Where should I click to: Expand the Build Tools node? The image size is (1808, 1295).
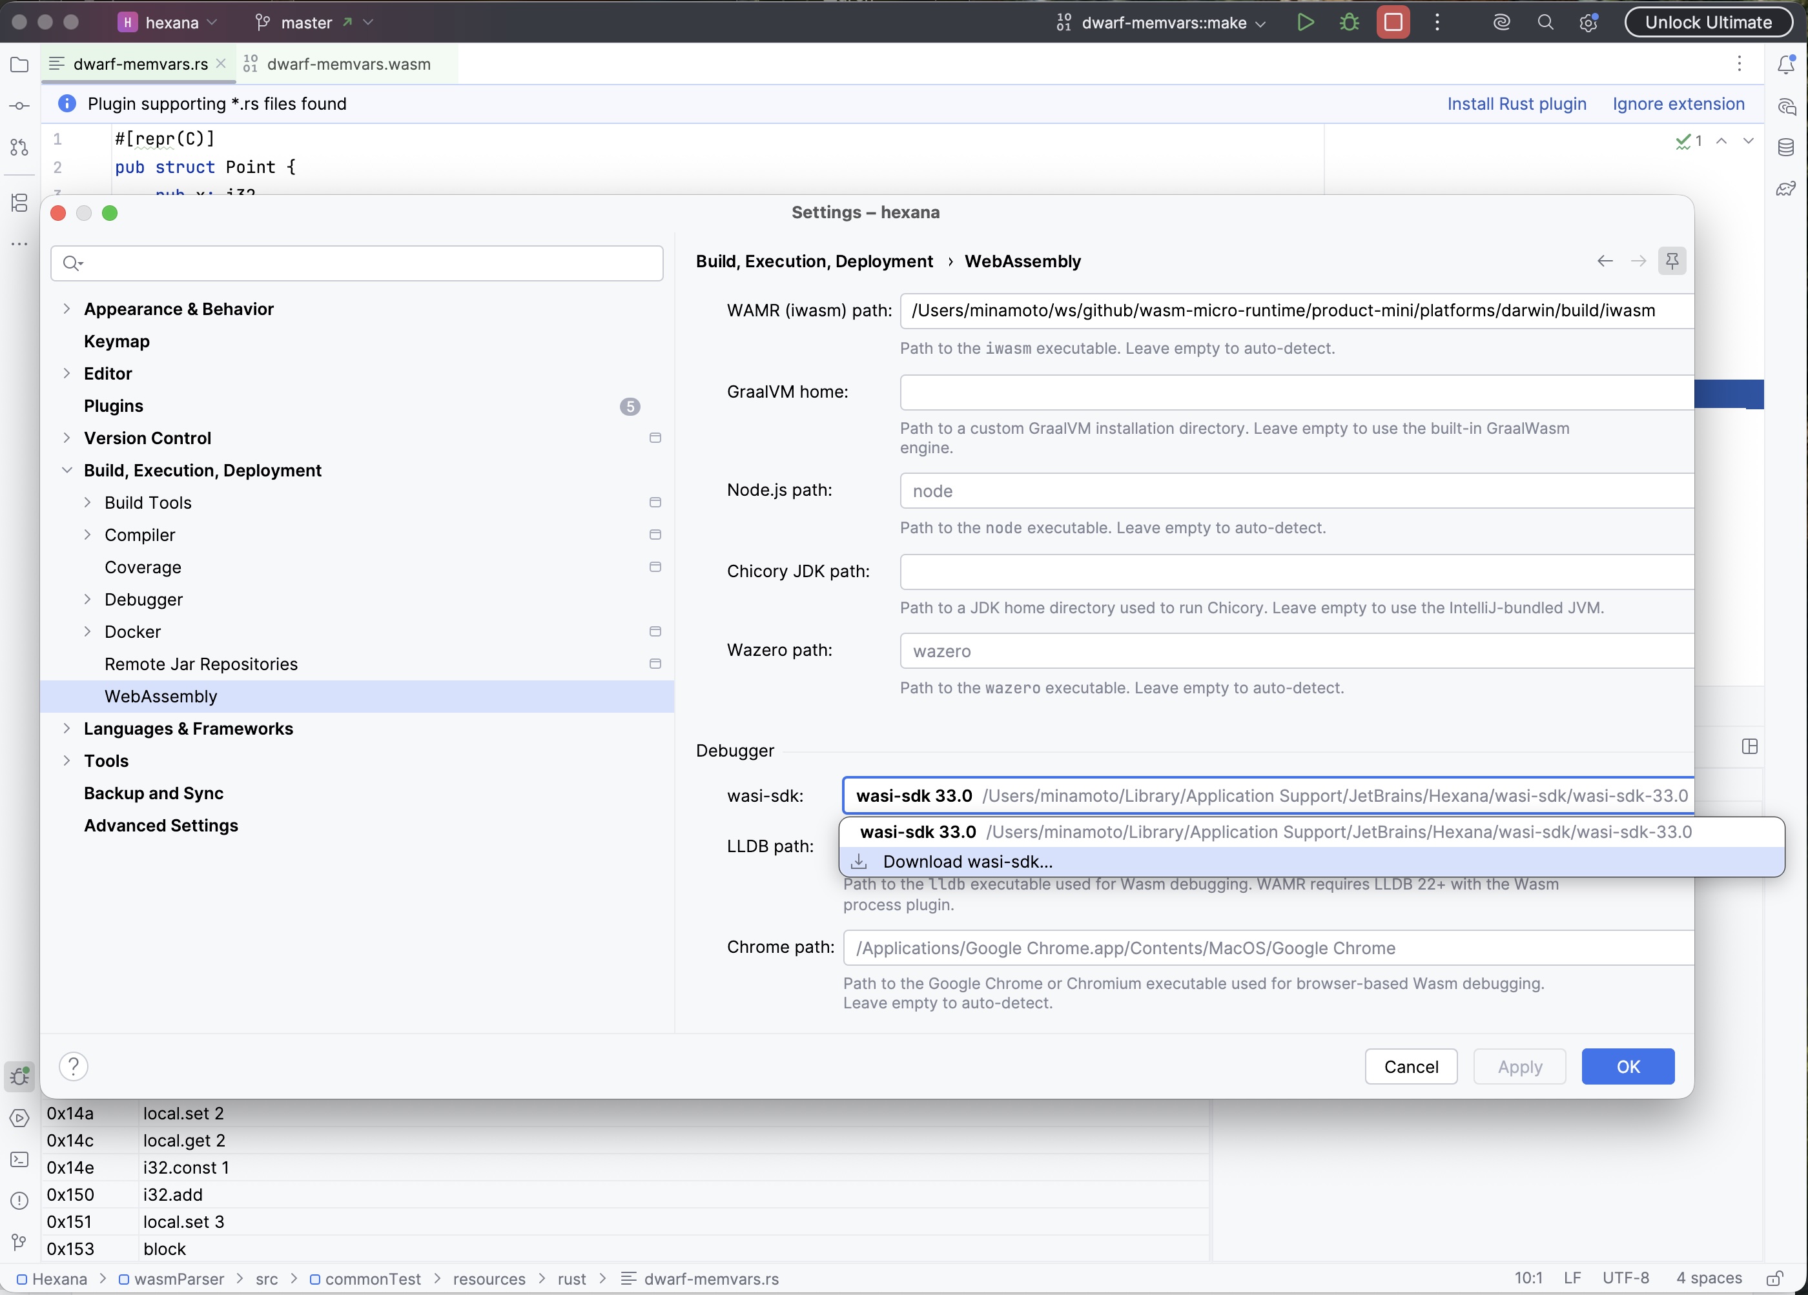(88, 503)
